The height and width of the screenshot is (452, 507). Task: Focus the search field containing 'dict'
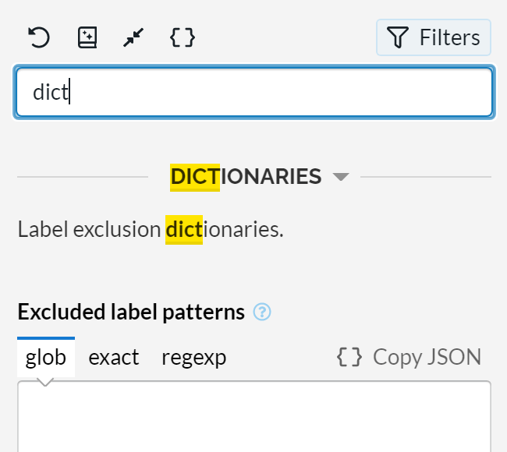tap(254, 92)
